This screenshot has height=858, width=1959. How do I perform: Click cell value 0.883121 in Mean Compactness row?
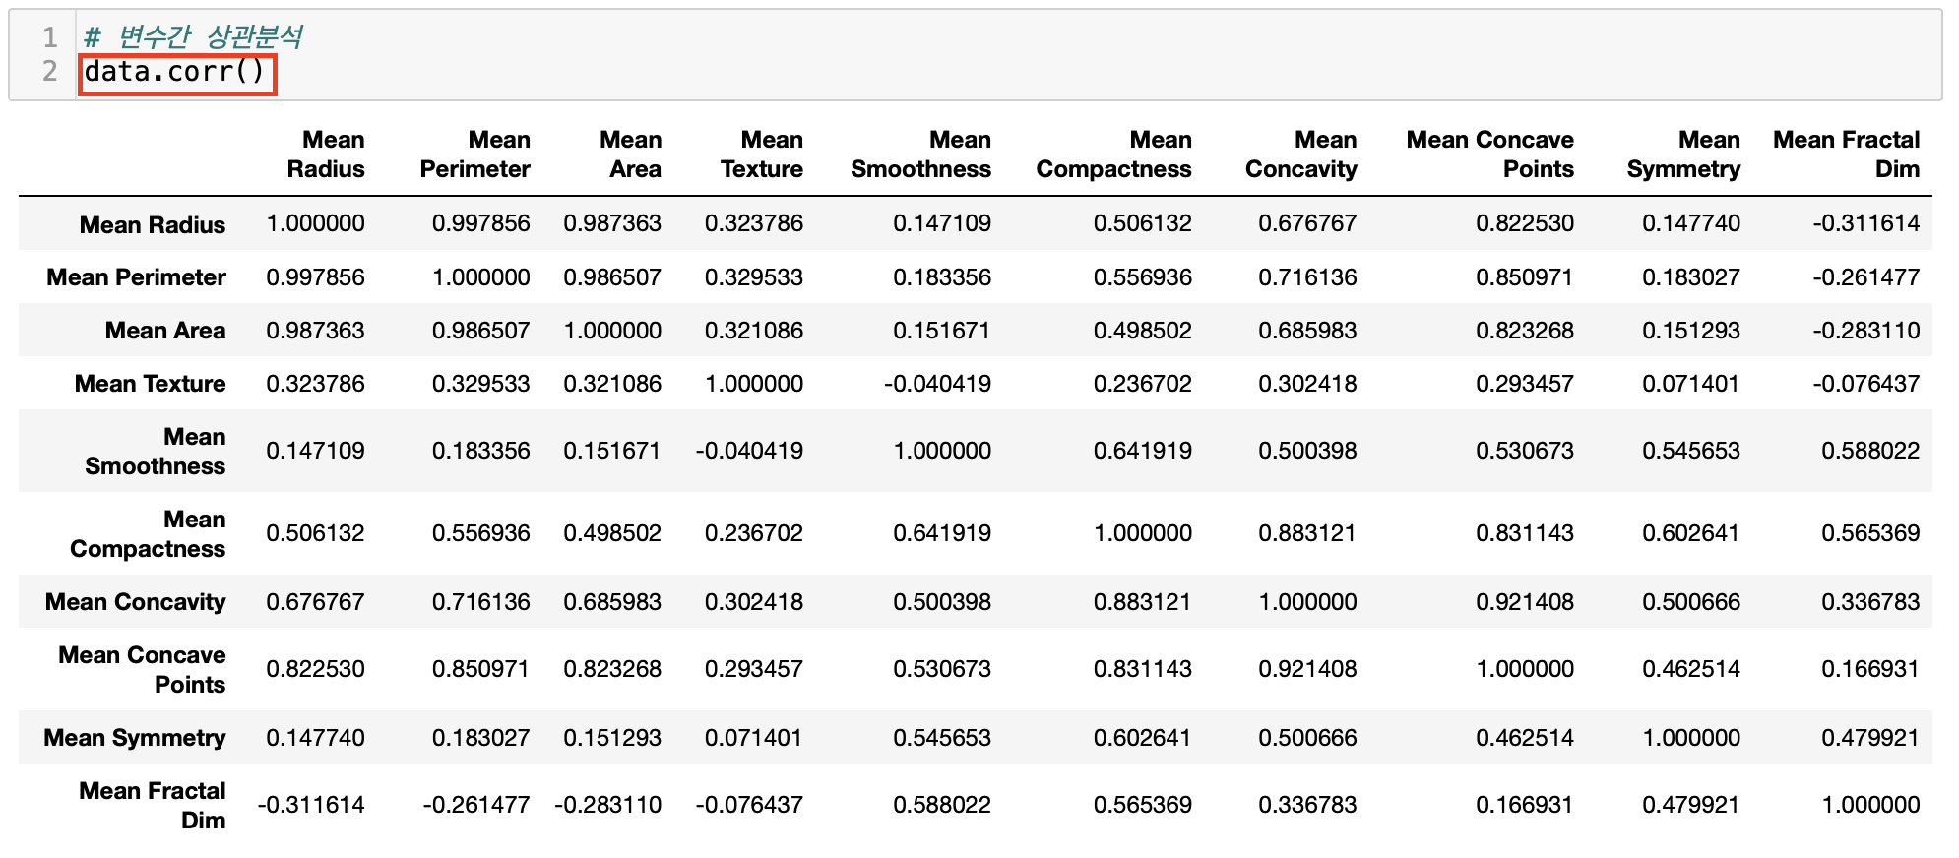(x=1308, y=533)
